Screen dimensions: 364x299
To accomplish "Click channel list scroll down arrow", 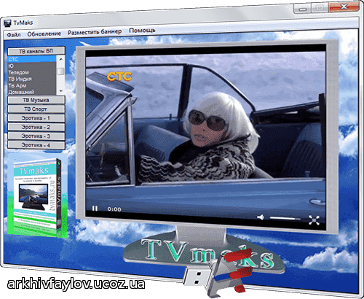I will pos(60,92).
